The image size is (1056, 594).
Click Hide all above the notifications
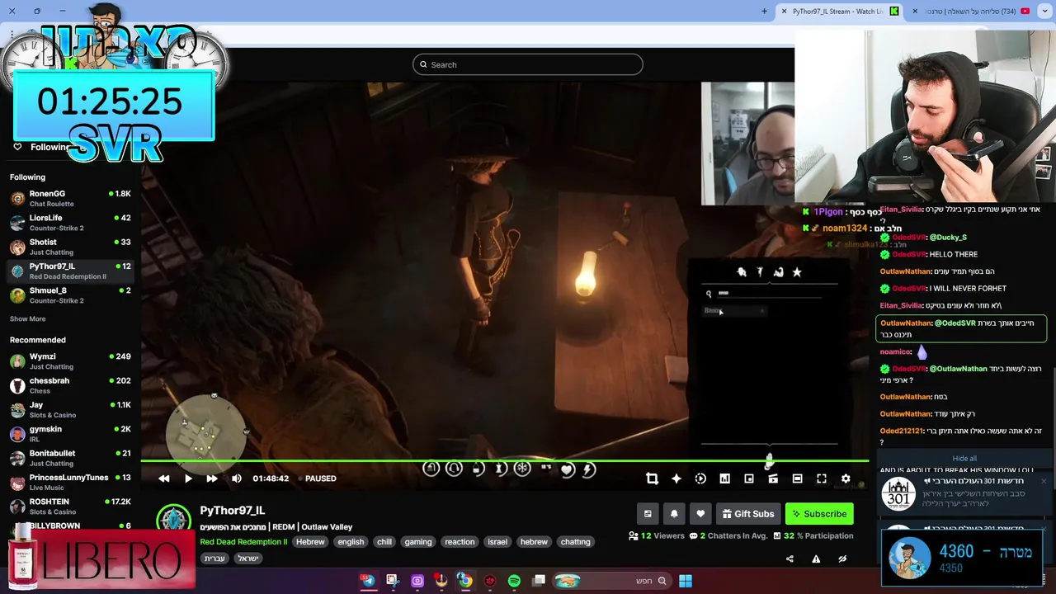click(964, 459)
